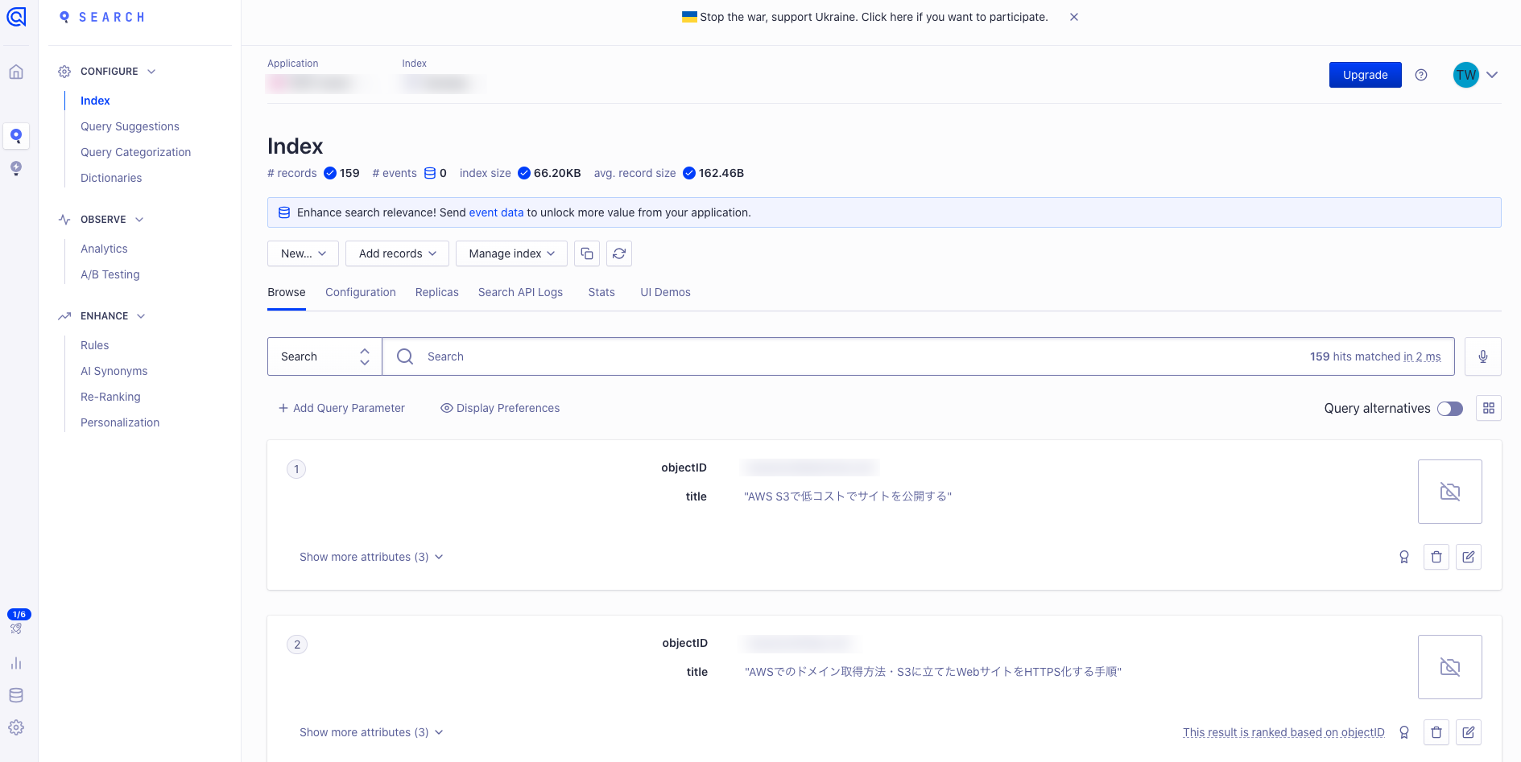1521x762 pixels.
Task: Toggle the Query alternatives switch
Action: pos(1449,409)
